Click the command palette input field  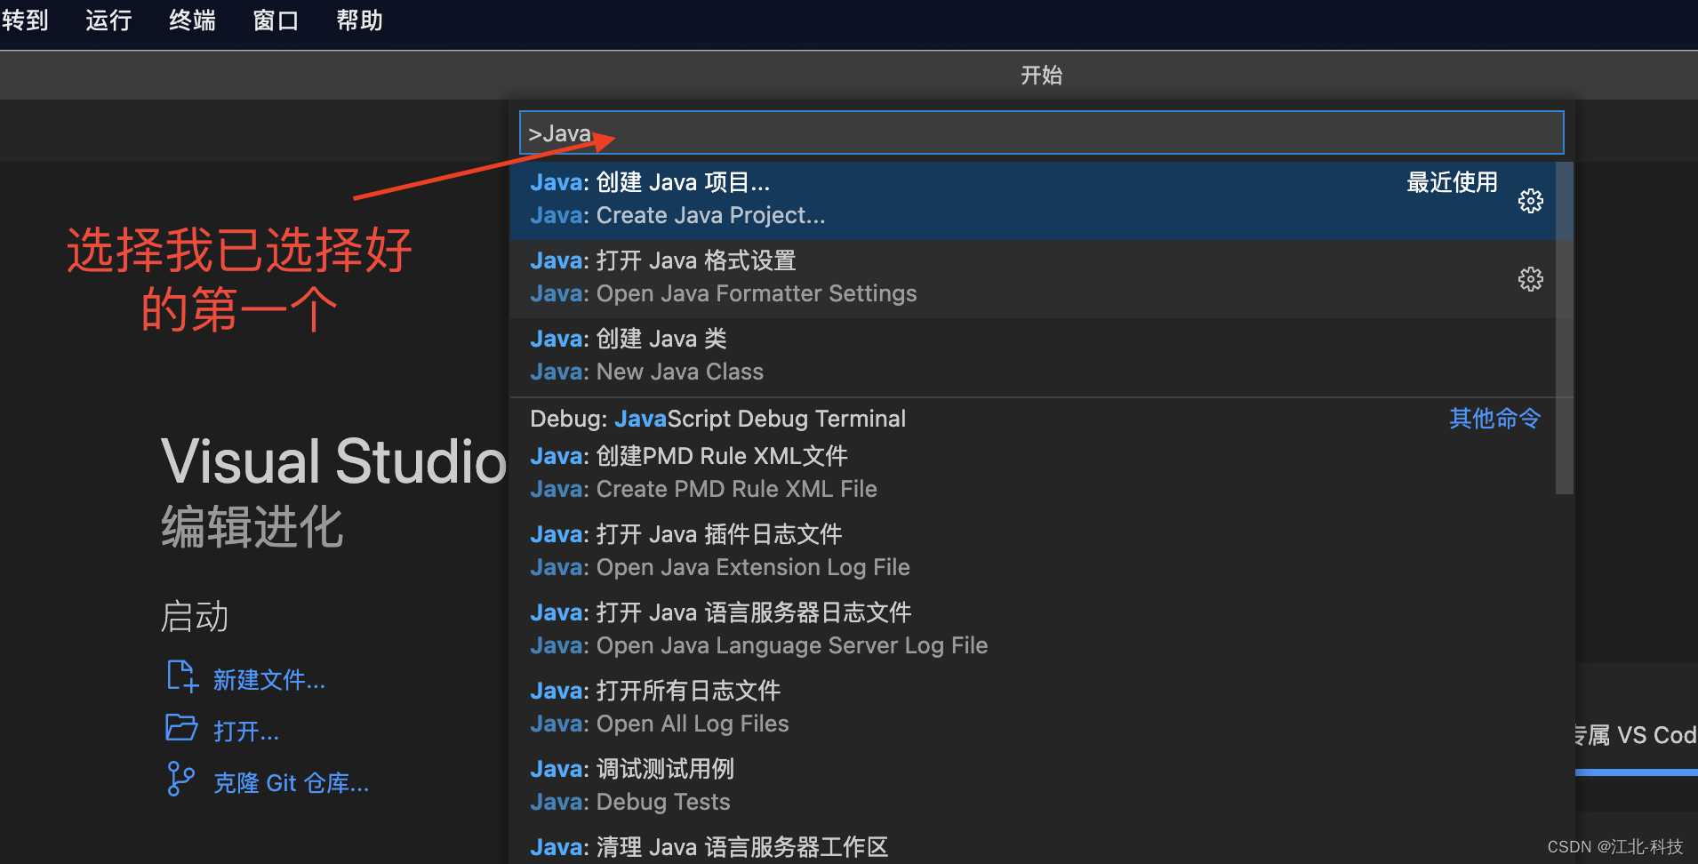pyautogui.click(x=1041, y=132)
